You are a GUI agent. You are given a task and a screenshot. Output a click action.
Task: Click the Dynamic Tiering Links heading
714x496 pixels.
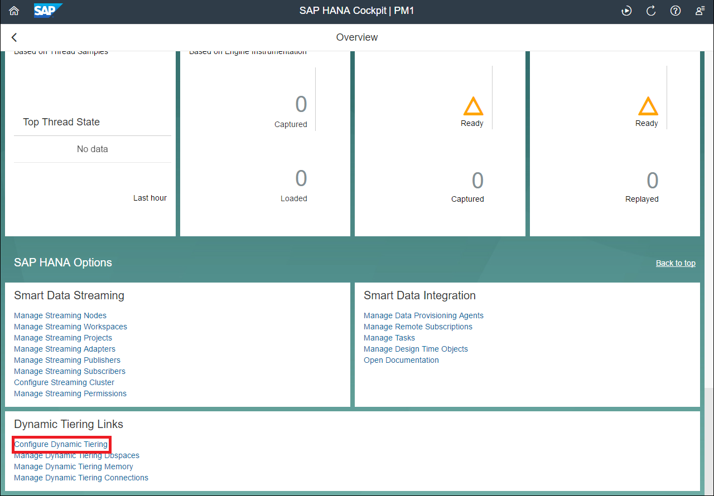[x=69, y=424]
